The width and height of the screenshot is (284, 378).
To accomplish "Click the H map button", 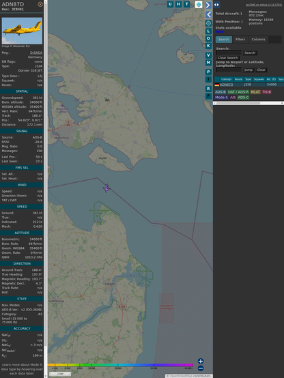I will (178, 4).
